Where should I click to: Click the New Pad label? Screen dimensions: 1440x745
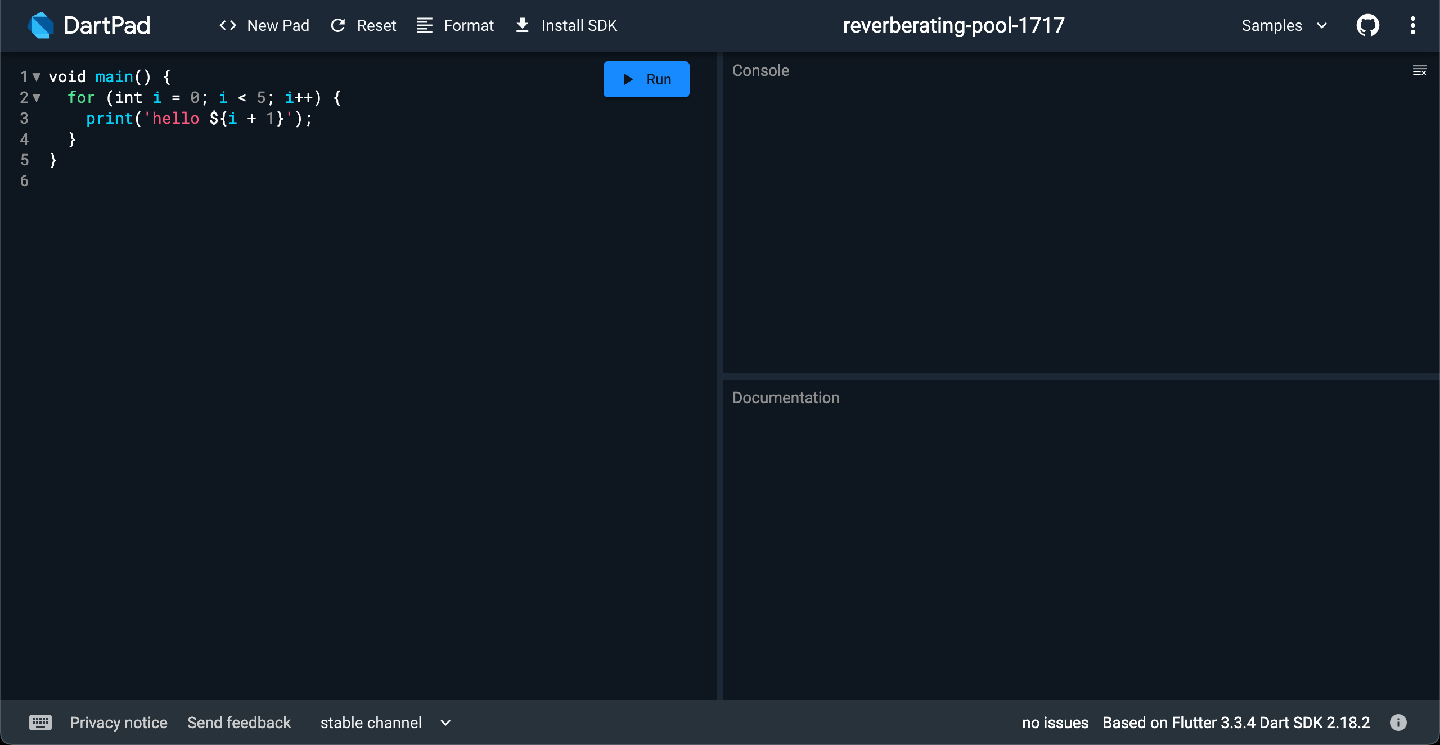pos(278,25)
